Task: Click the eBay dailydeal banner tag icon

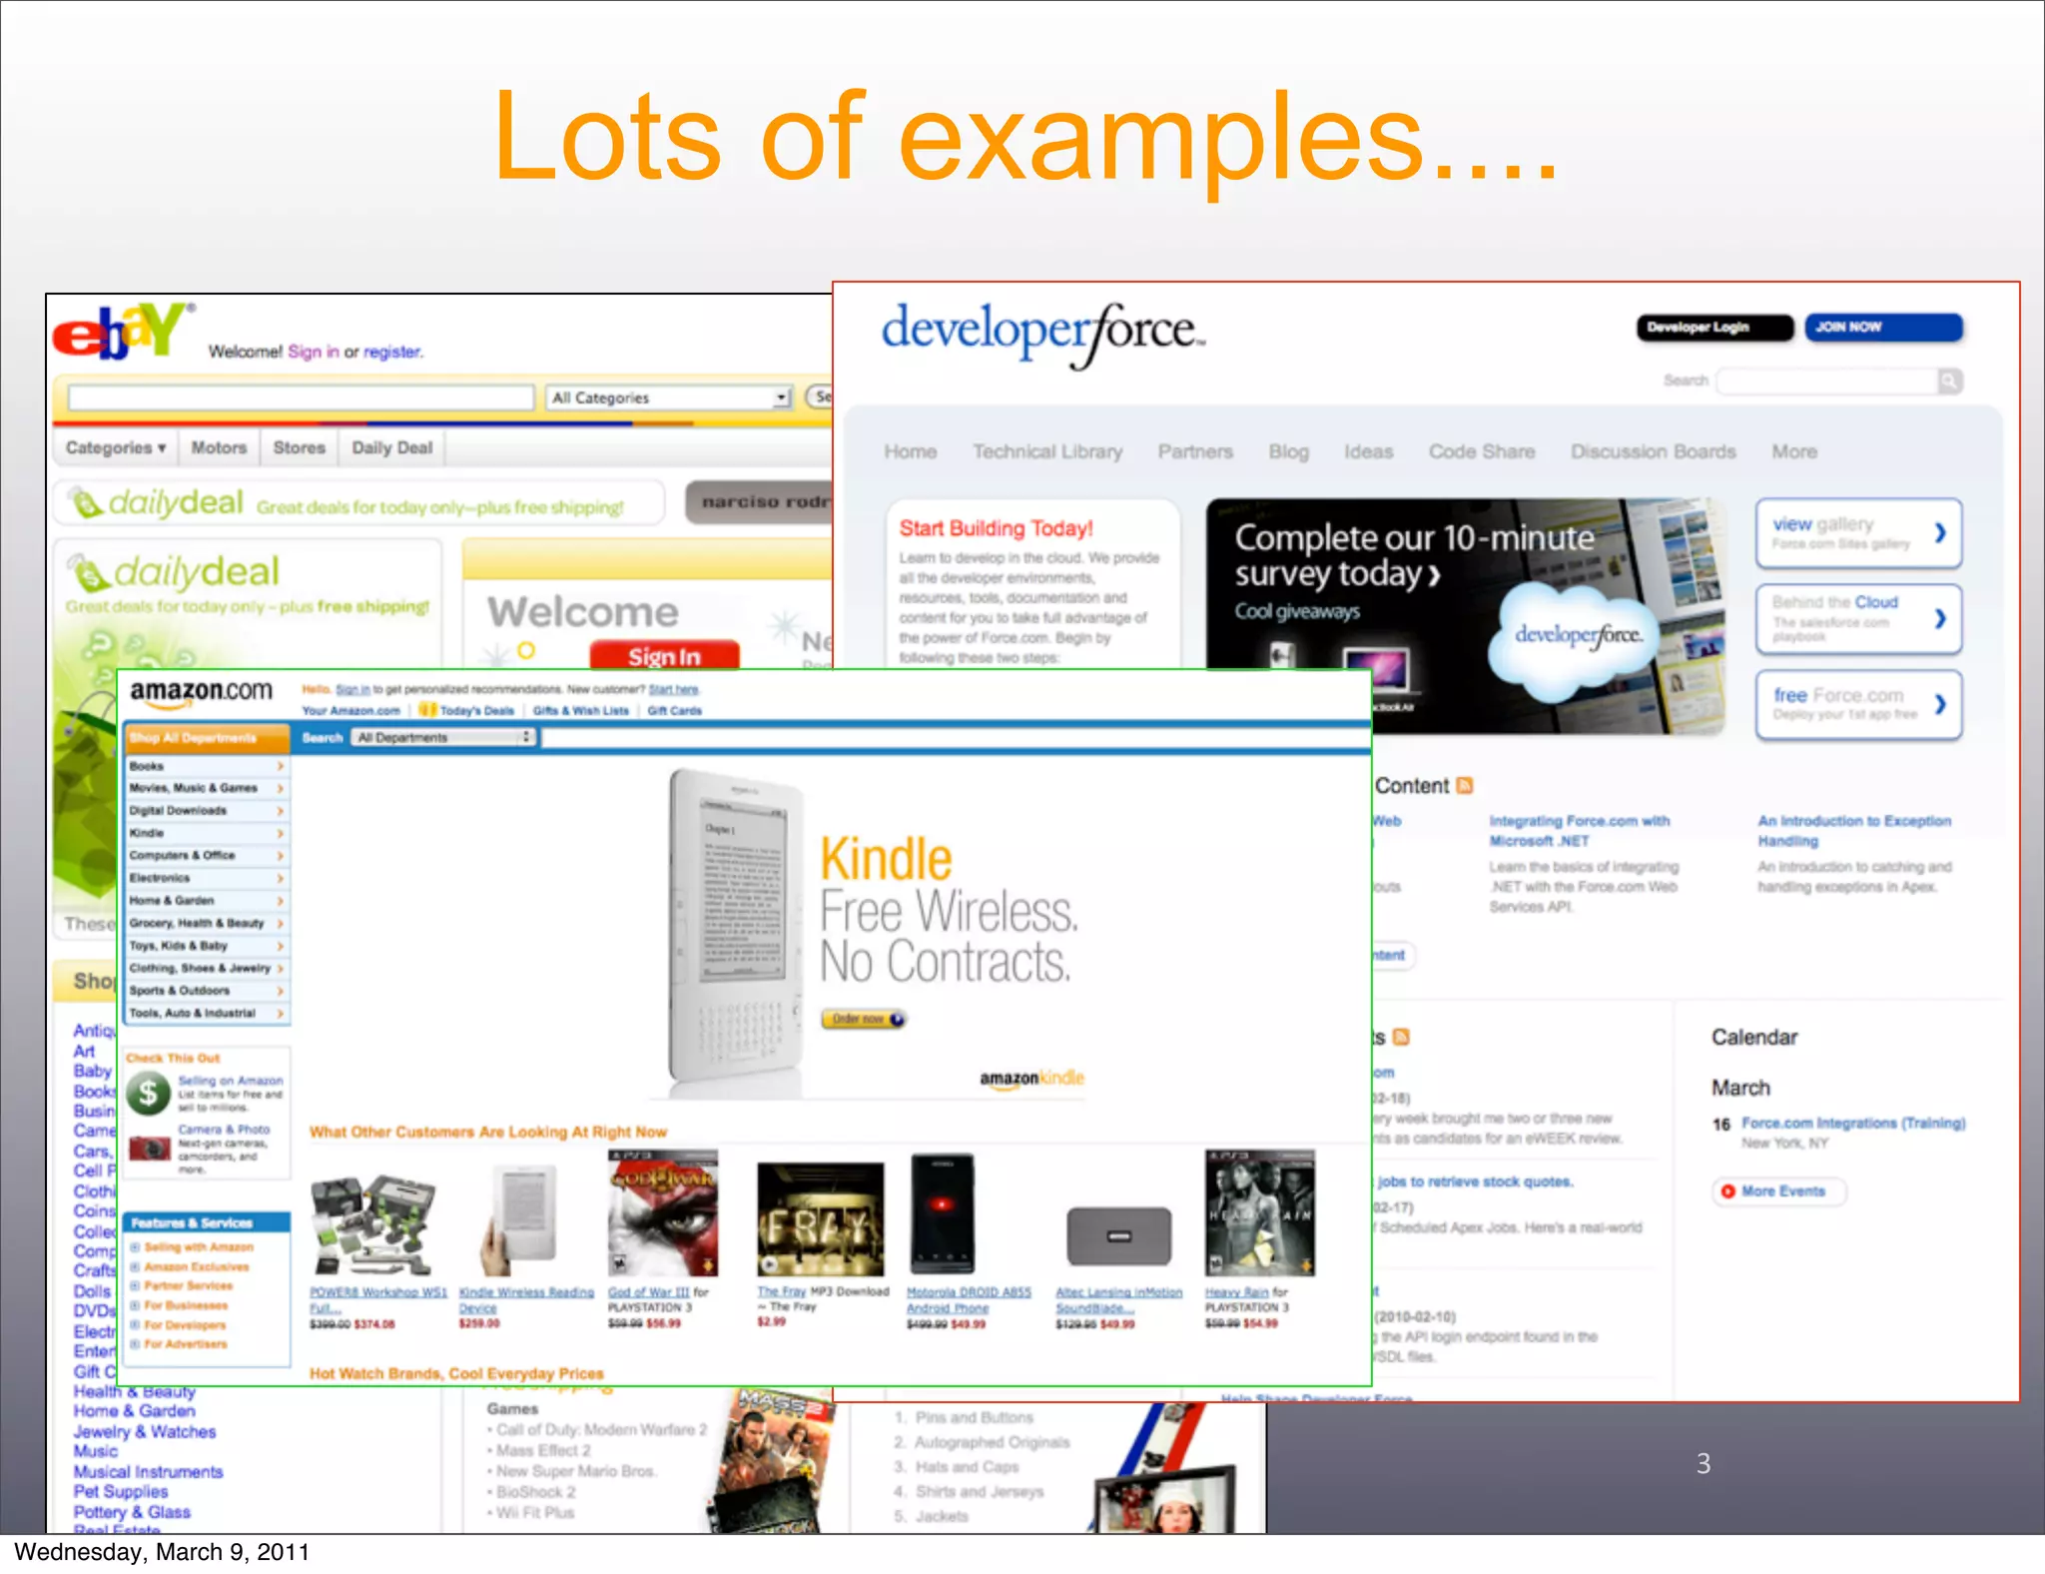Action: [88, 503]
